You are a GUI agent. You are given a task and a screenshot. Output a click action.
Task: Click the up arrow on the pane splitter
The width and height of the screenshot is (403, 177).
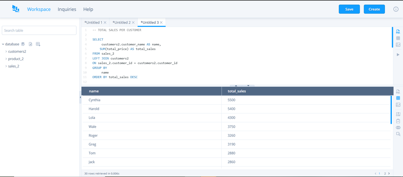point(236,85)
